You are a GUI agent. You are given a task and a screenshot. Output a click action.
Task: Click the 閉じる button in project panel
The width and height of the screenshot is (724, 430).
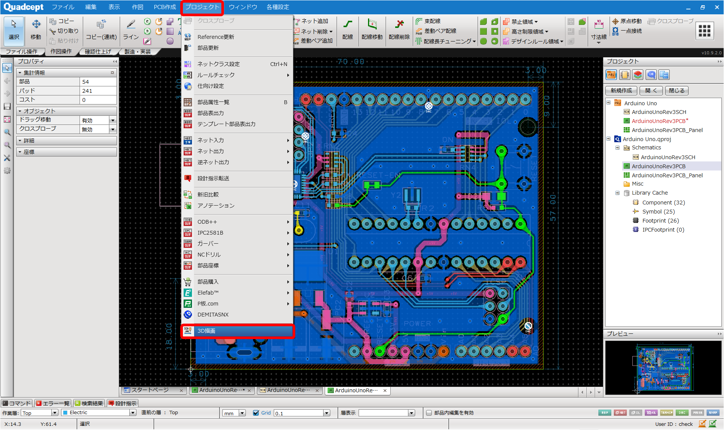coord(676,91)
